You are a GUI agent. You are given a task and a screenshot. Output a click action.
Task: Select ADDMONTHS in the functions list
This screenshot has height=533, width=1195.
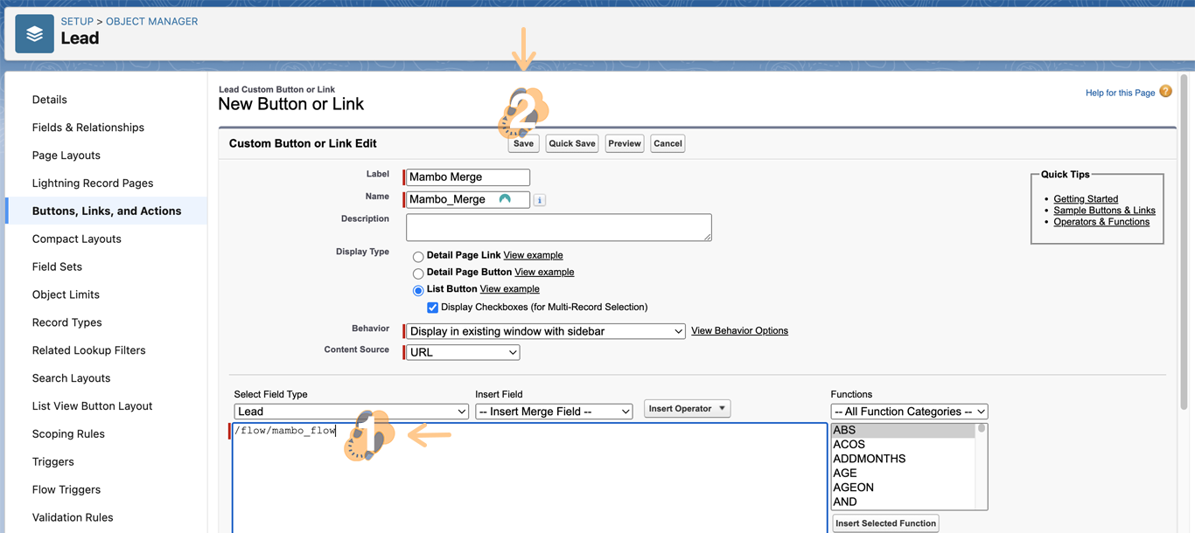[x=869, y=459]
